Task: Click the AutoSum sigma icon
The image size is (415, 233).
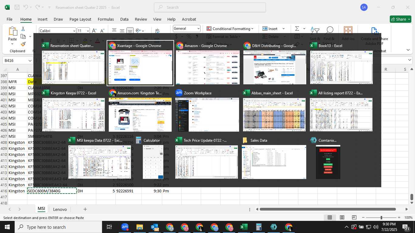Action: click(297, 29)
